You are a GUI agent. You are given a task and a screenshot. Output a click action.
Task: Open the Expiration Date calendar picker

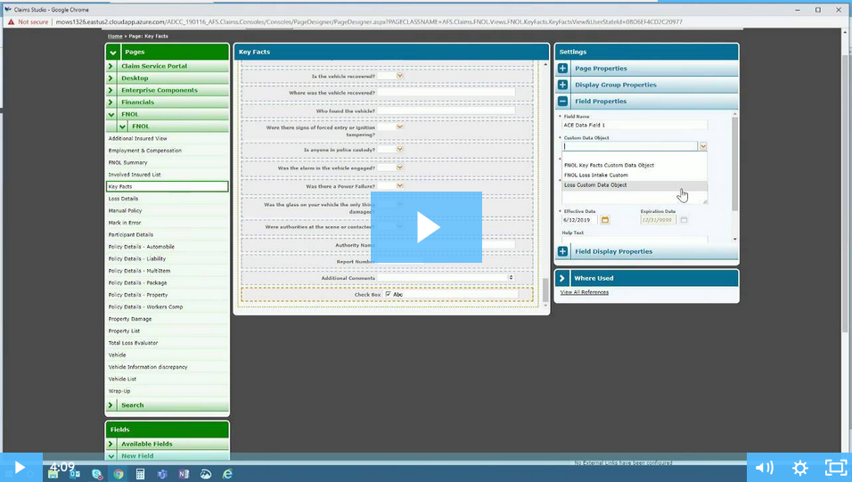(x=684, y=220)
